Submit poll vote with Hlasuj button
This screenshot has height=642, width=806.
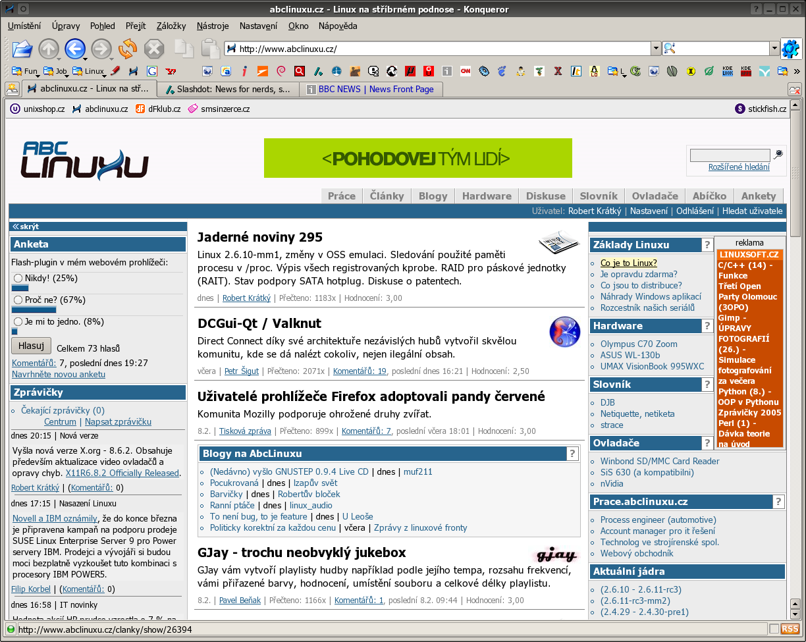pos(31,346)
